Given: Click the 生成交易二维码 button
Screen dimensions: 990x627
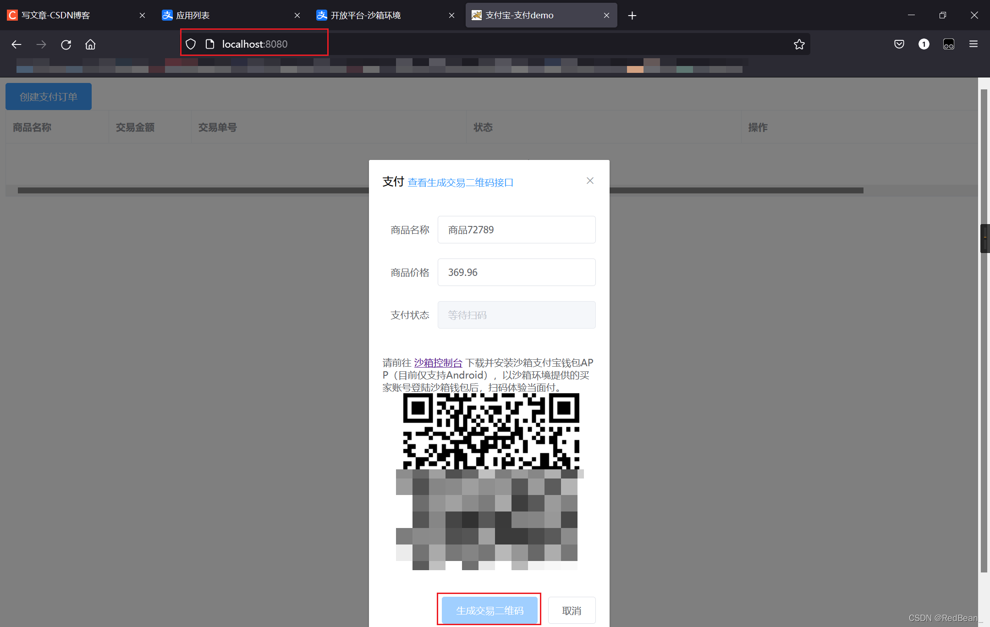Looking at the screenshot, I should [x=489, y=610].
